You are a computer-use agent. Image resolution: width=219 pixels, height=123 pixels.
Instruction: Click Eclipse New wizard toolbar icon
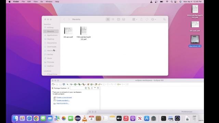pos(53,84)
